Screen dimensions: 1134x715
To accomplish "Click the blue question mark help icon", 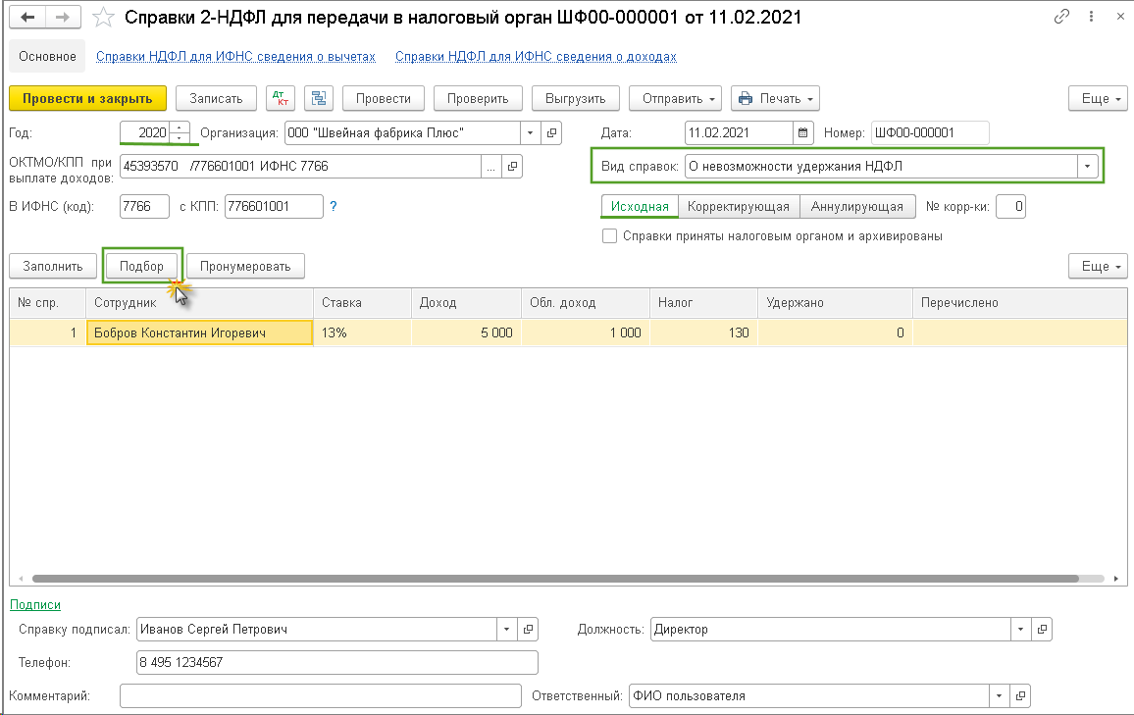I will [334, 206].
